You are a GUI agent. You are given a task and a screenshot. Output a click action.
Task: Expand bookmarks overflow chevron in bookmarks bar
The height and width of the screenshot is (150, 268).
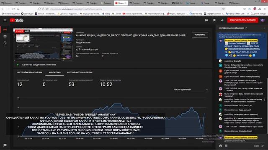248,14
